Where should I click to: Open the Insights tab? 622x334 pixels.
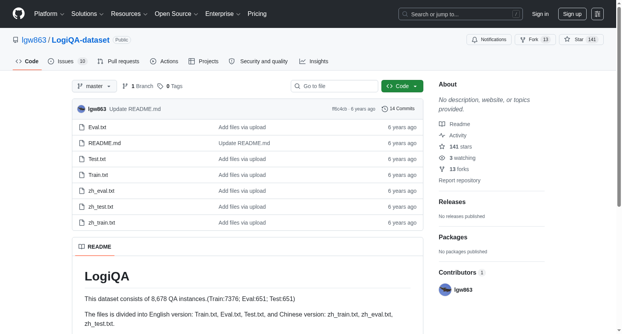[x=314, y=61]
